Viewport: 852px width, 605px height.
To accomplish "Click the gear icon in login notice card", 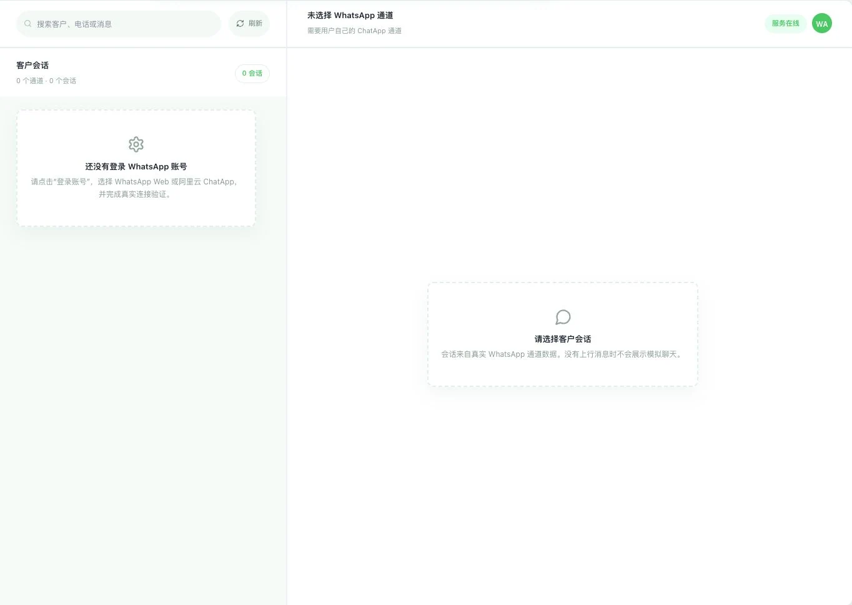I will tap(136, 144).
